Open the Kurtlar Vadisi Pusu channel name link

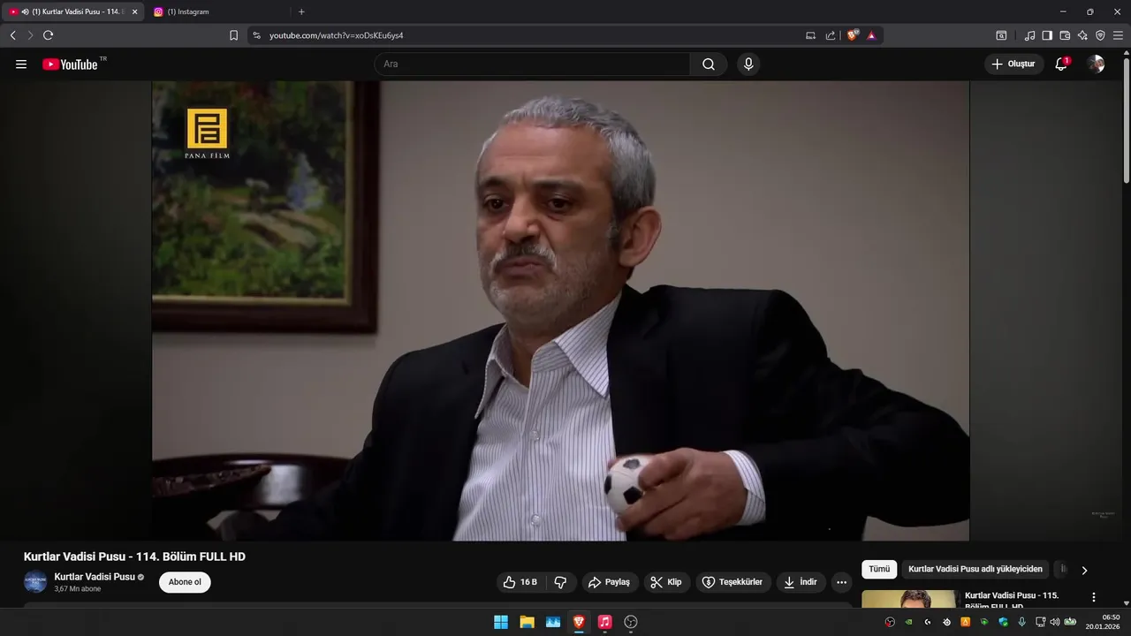(x=95, y=577)
